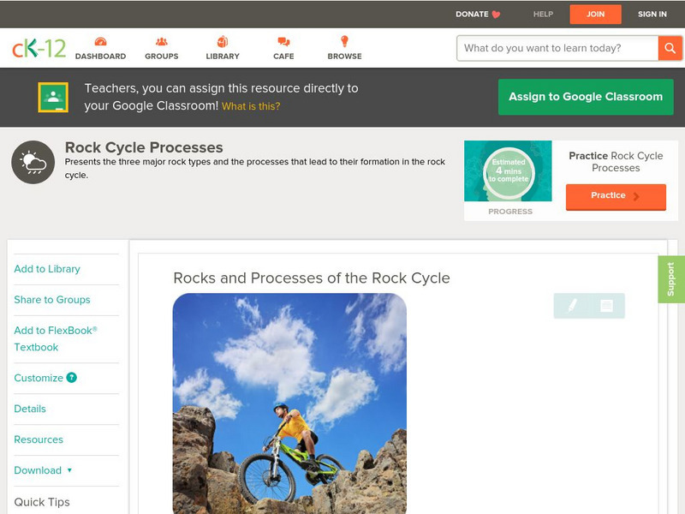Click the Help menu item
This screenshot has width=685, height=514.
[543, 14]
